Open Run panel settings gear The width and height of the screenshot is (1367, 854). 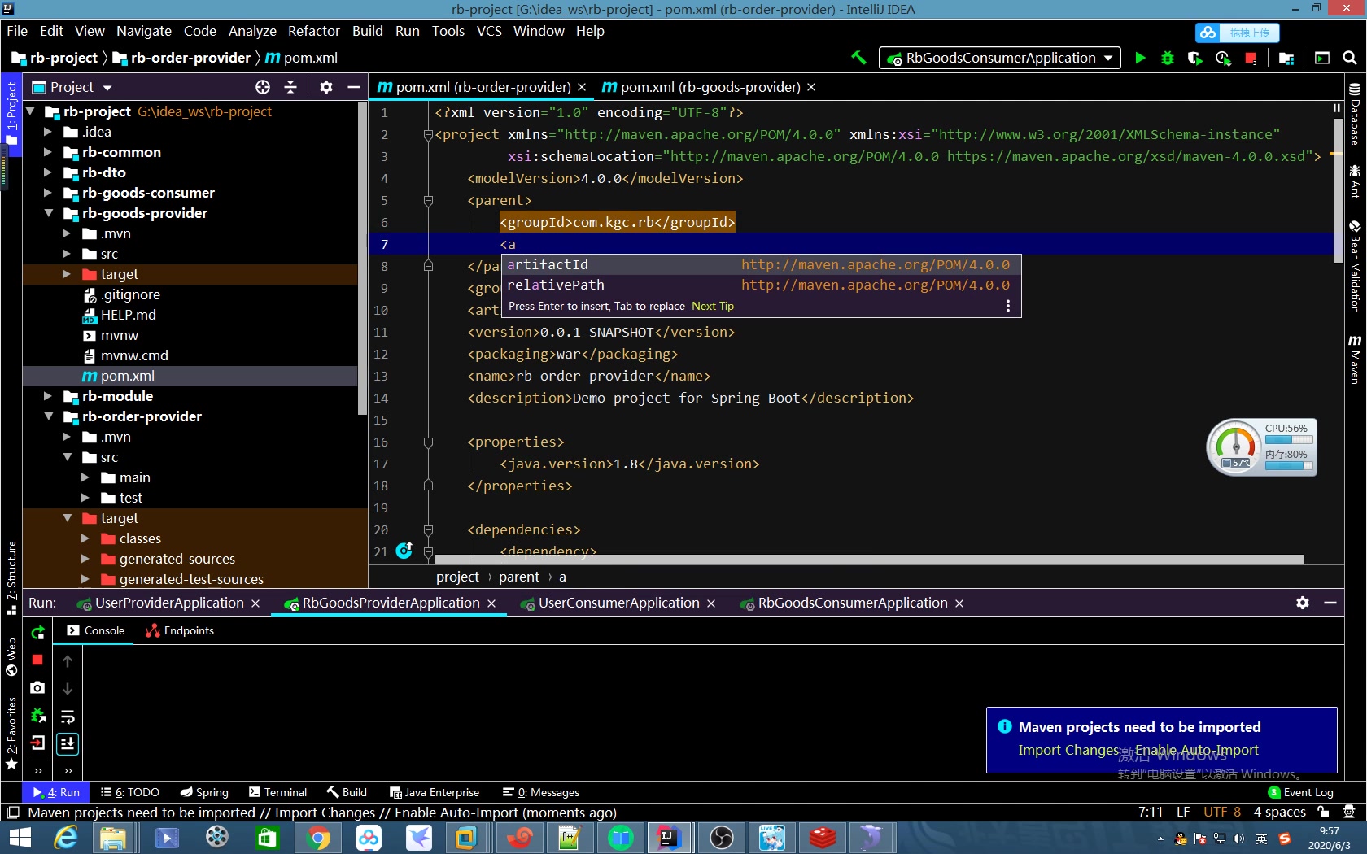click(1303, 603)
